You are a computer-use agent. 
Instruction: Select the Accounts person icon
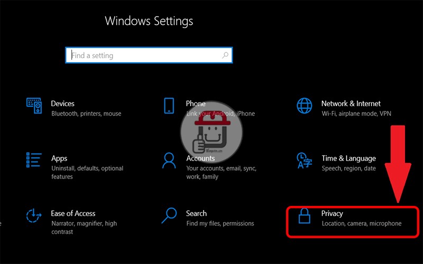(169, 161)
